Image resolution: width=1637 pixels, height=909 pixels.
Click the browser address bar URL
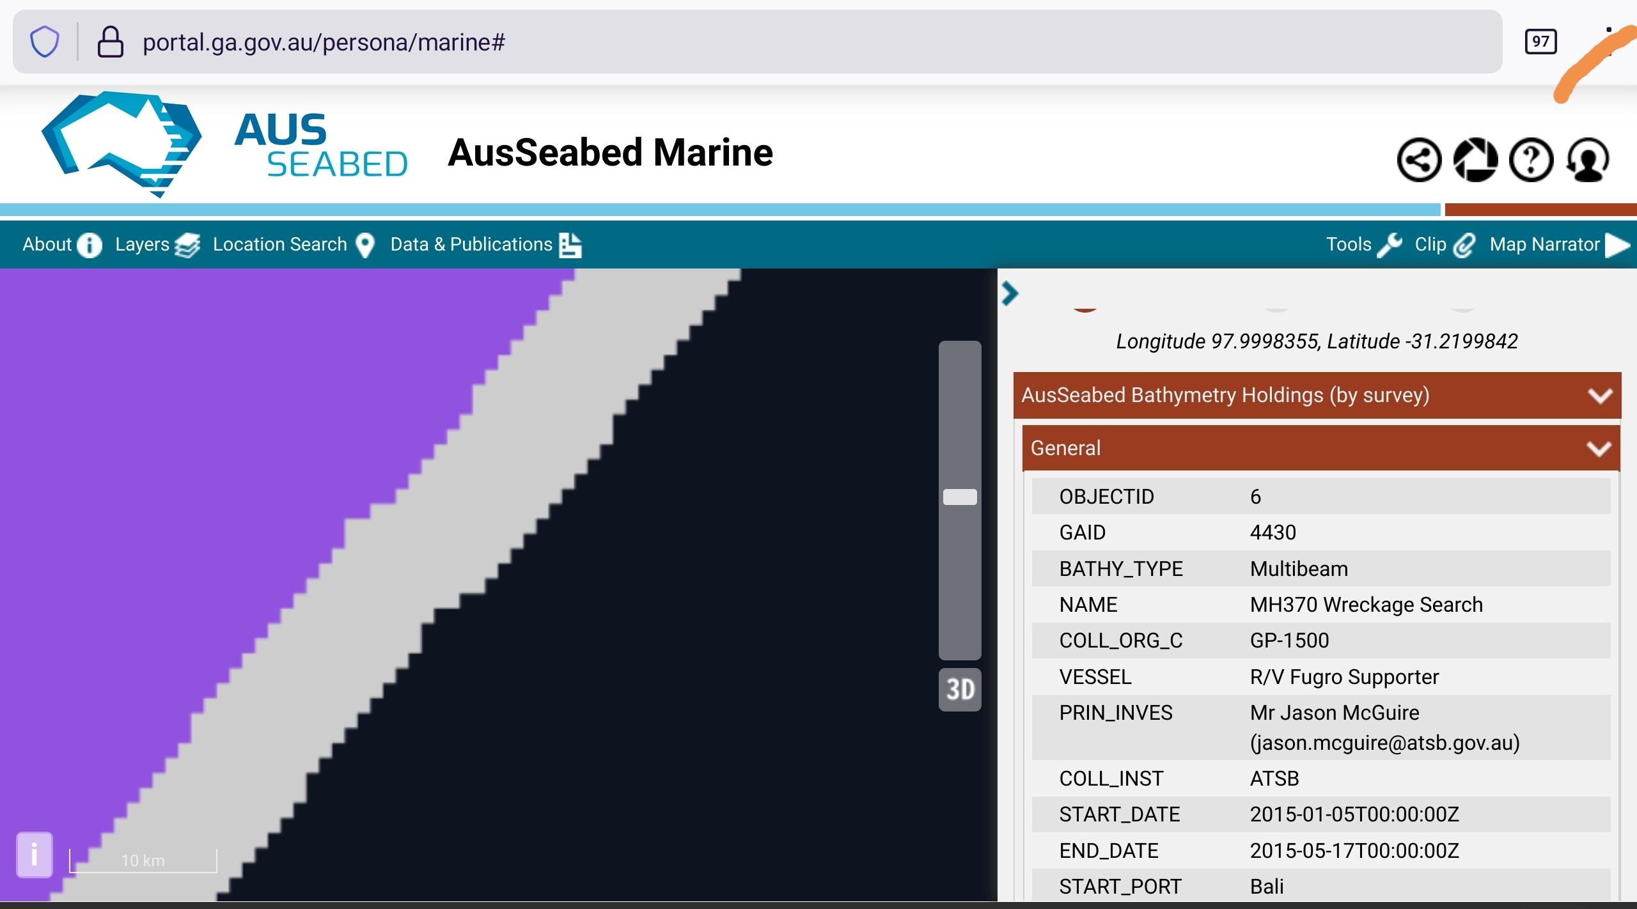tap(324, 42)
